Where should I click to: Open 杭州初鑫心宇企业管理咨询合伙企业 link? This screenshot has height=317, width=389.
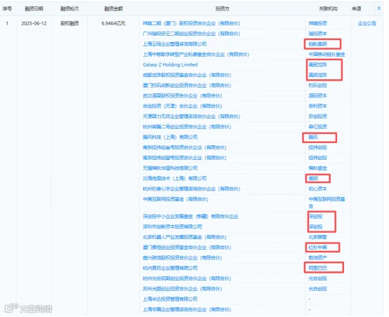[191, 189]
